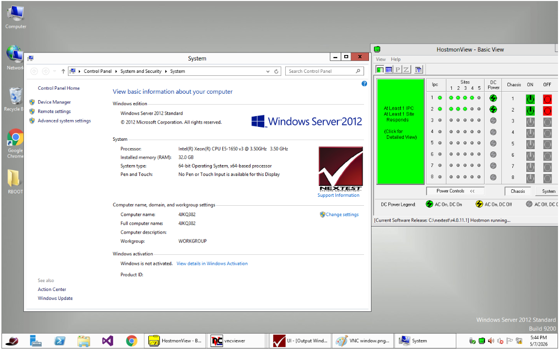Click site 4 indicator in IPC 1 row
Screen dimensions: 559x349
(472, 98)
